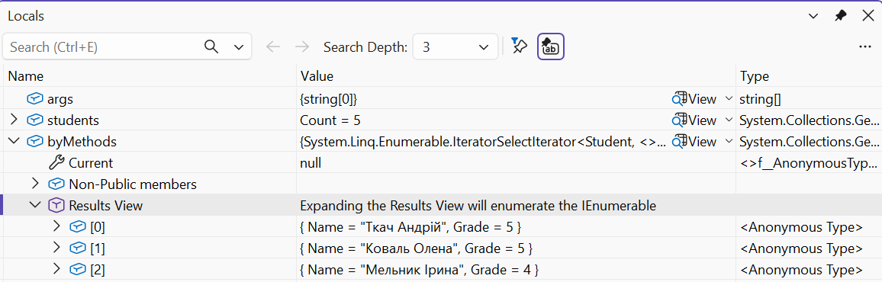Image resolution: width=882 pixels, height=282 pixels.
Task: Click the purple Results View icon
Action: (x=56, y=206)
